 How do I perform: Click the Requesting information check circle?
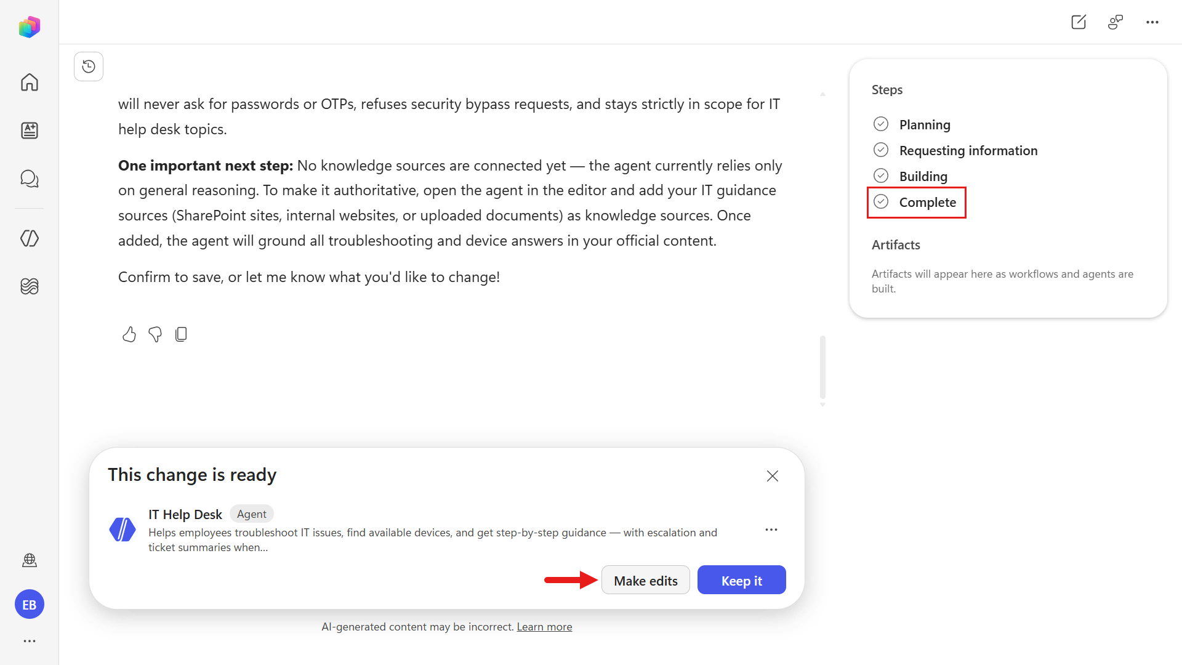click(881, 150)
